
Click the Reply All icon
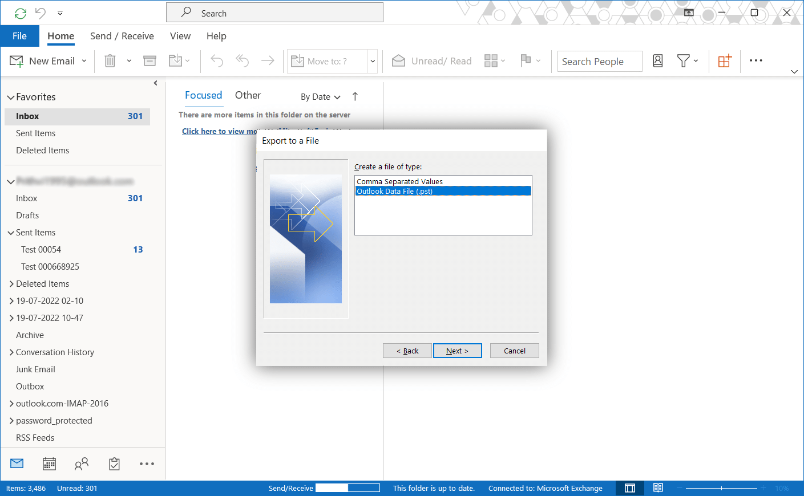click(243, 61)
